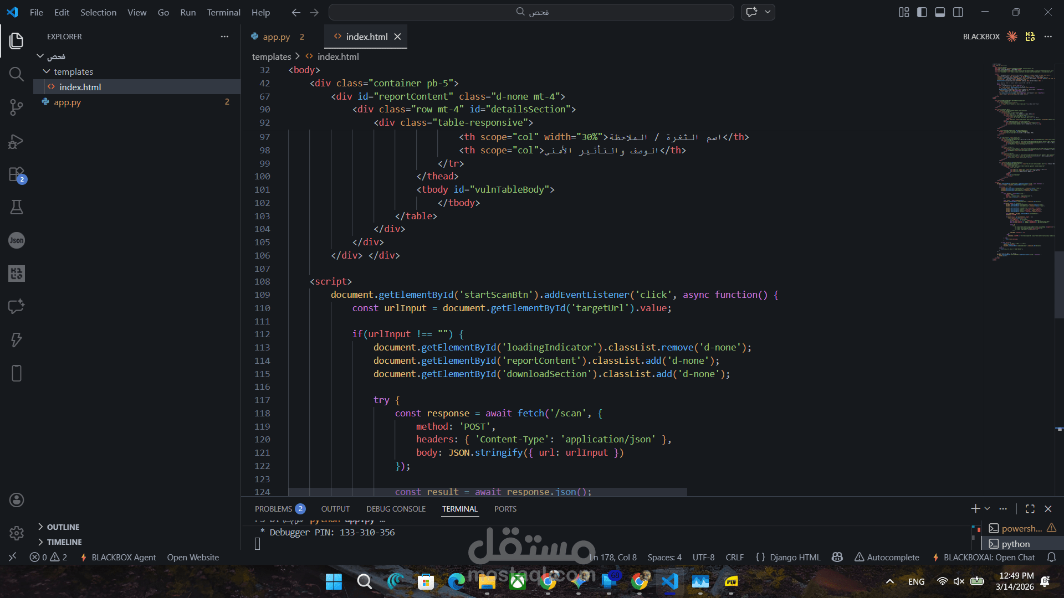
Task: Click the Json activity bar icon
Action: [x=16, y=240]
